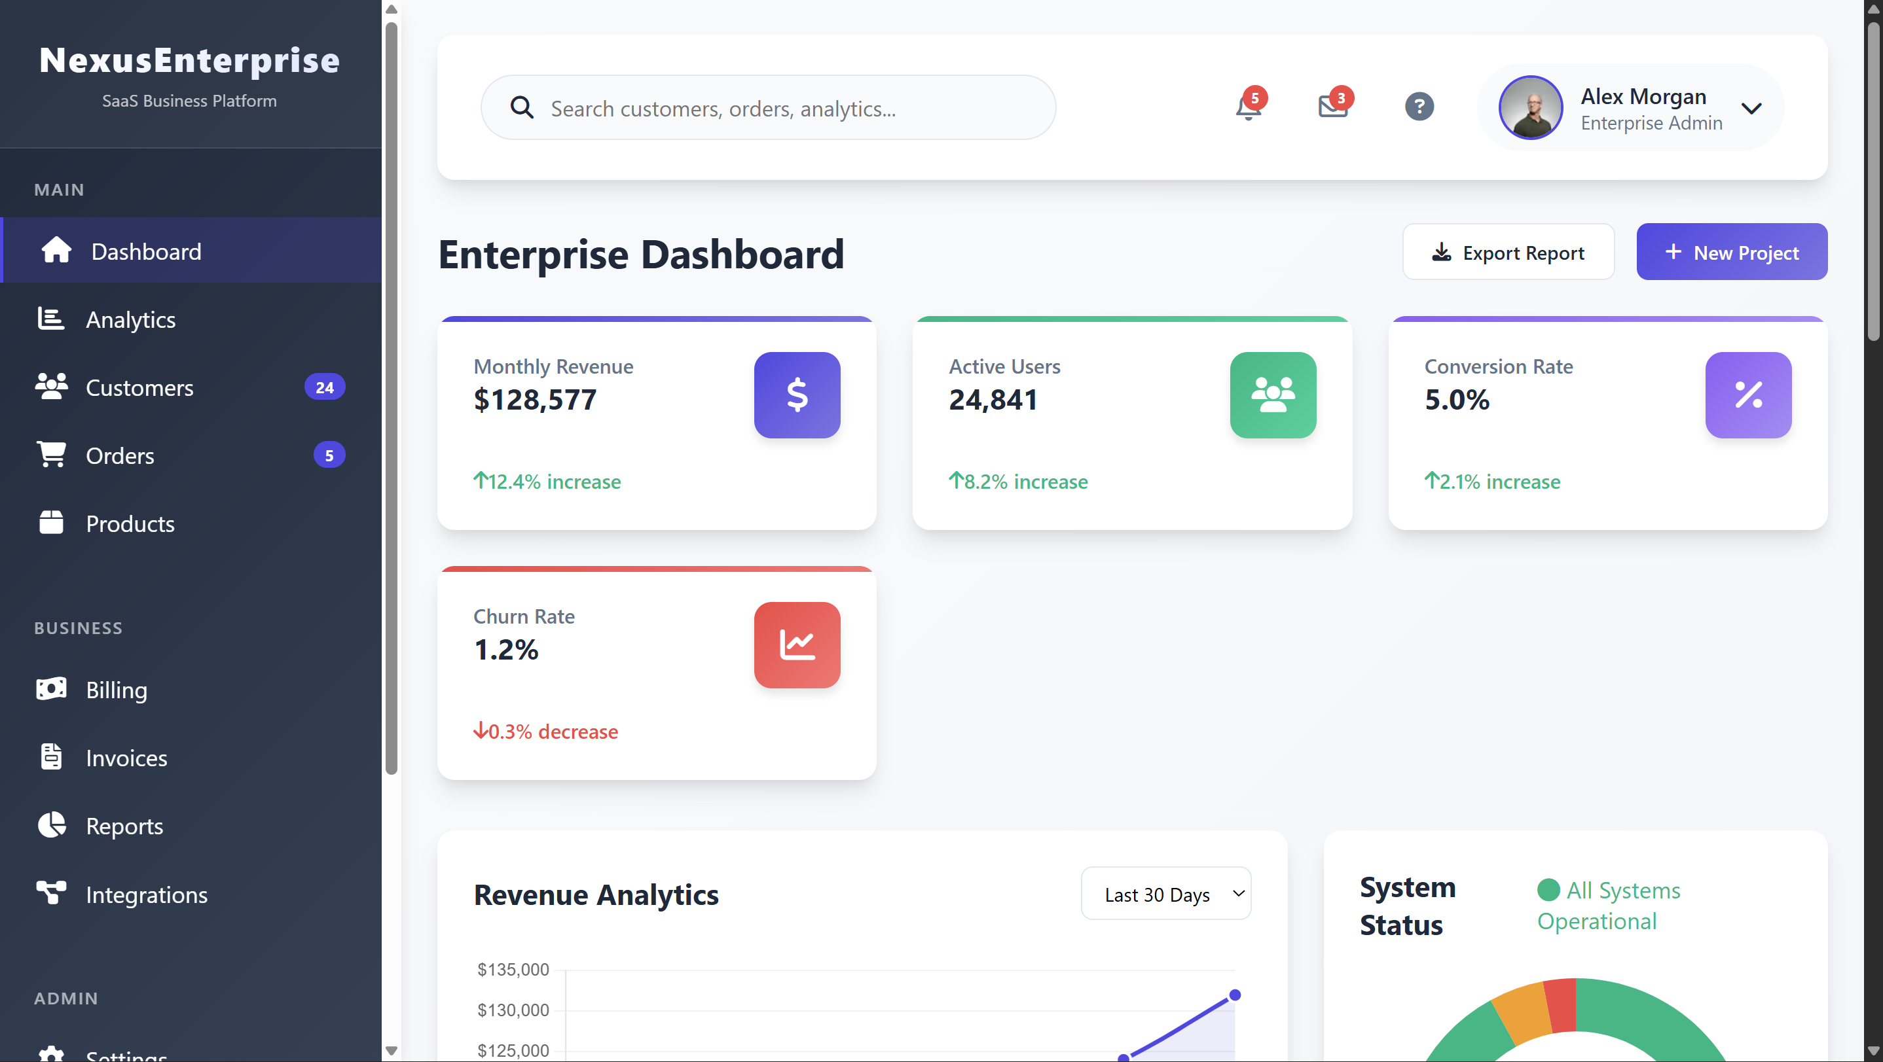Click the Customers badge showing 24
Viewport: 1883px width, 1062px height.
325,387
